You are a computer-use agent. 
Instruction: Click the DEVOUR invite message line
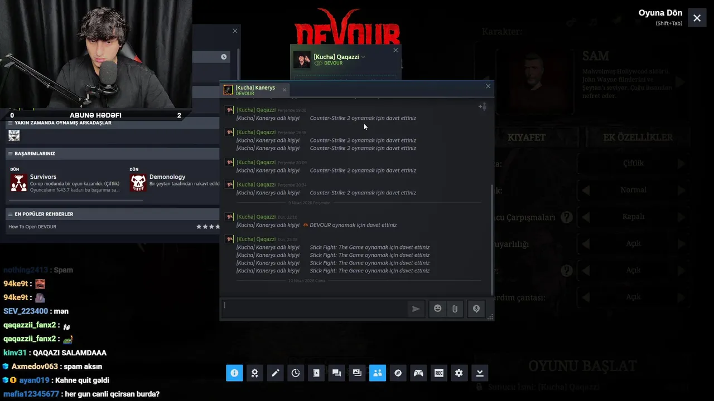pyautogui.click(x=316, y=225)
